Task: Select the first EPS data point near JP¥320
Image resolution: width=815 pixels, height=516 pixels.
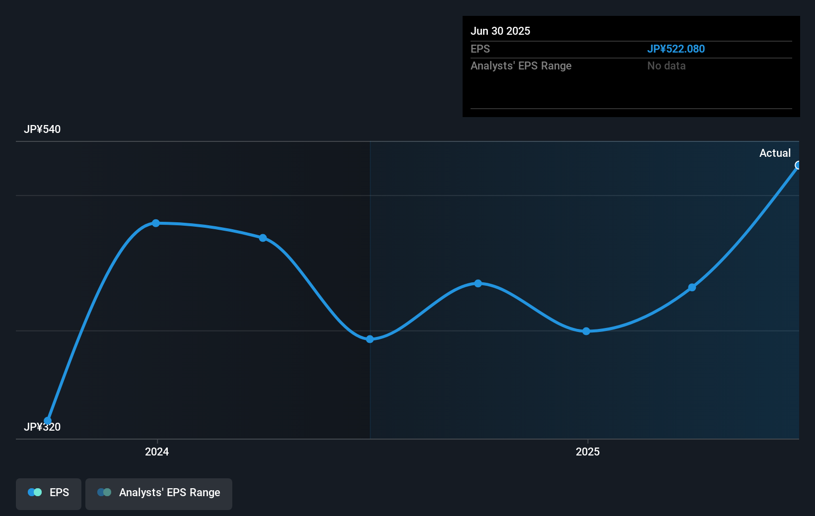Action: pos(48,421)
